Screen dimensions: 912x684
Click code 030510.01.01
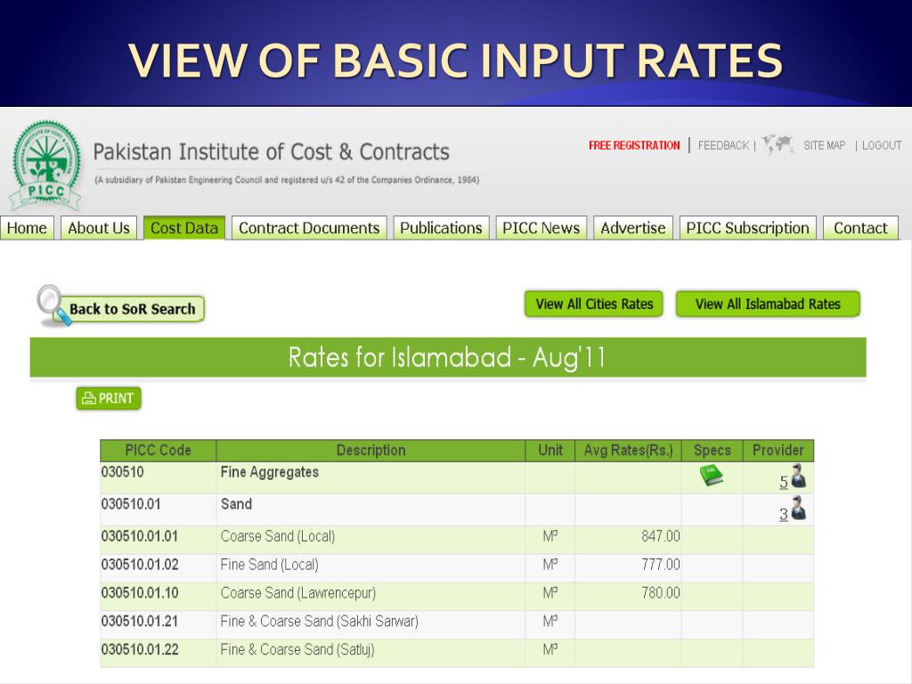[x=140, y=536]
